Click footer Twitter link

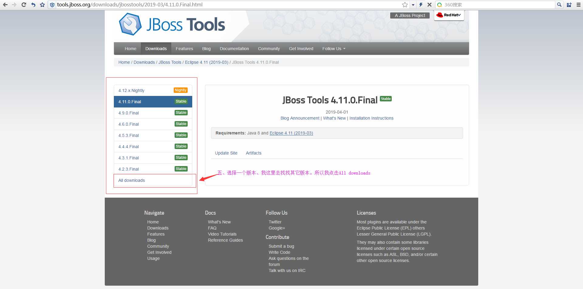pos(275,222)
